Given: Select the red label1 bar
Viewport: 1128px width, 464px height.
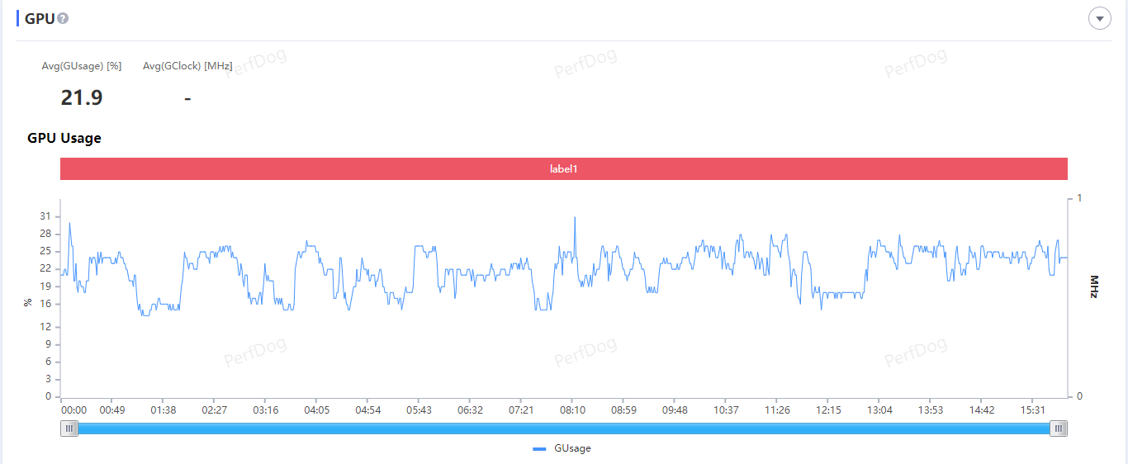Looking at the screenshot, I should pyautogui.click(x=563, y=168).
